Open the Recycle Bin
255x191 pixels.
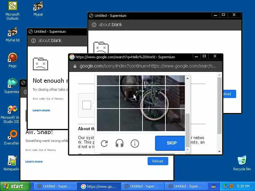[x=242, y=163]
